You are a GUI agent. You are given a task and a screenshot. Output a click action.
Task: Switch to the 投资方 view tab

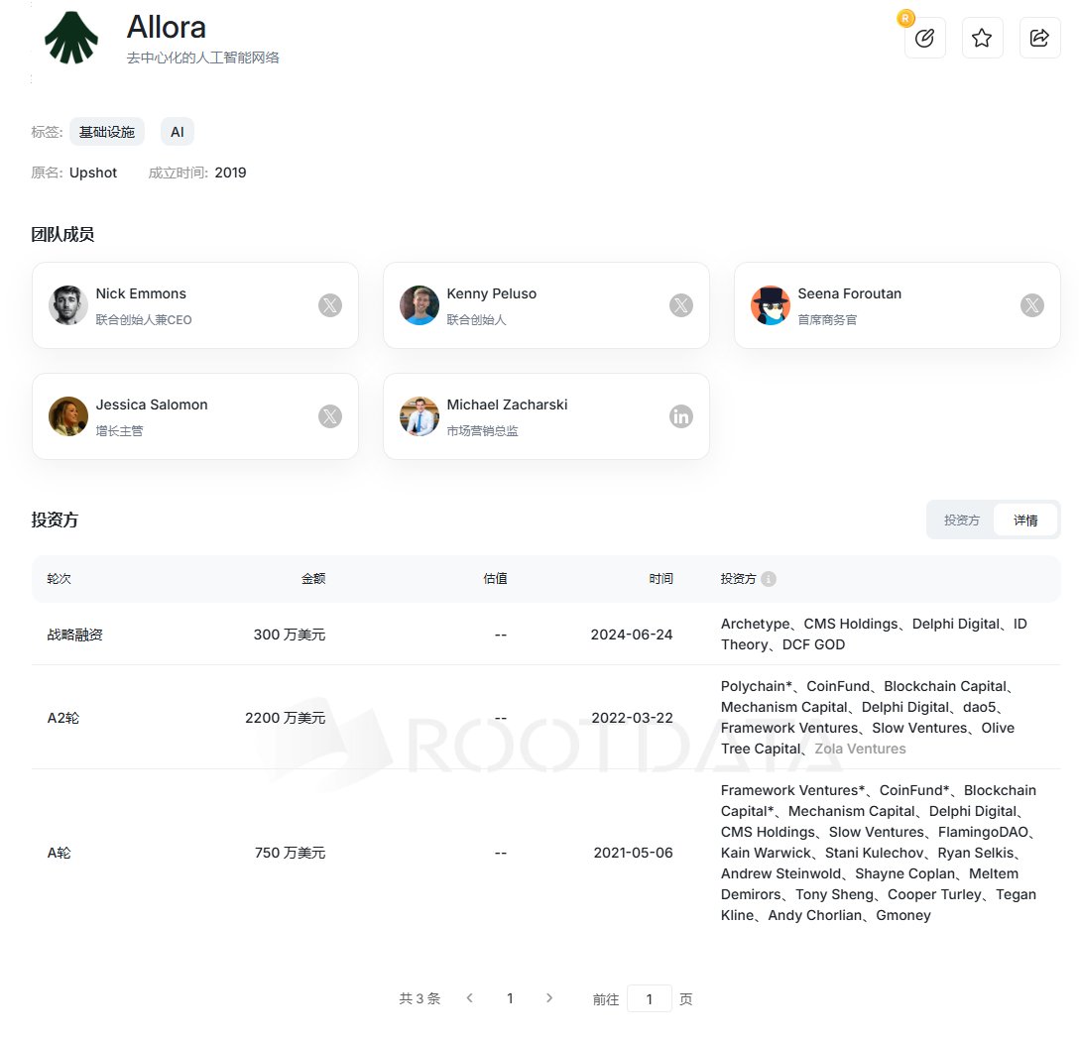point(961,520)
